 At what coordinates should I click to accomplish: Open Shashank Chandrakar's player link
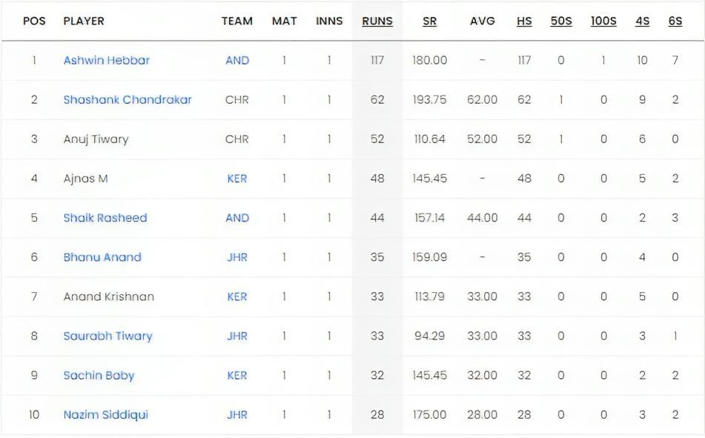point(128,100)
